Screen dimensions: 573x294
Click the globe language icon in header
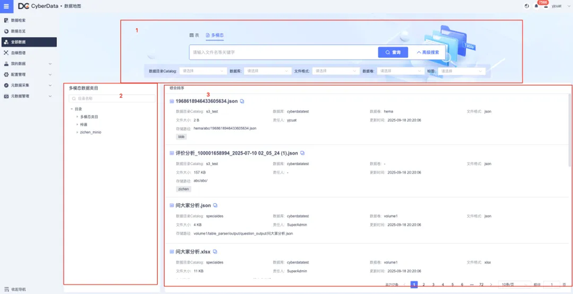click(x=527, y=6)
